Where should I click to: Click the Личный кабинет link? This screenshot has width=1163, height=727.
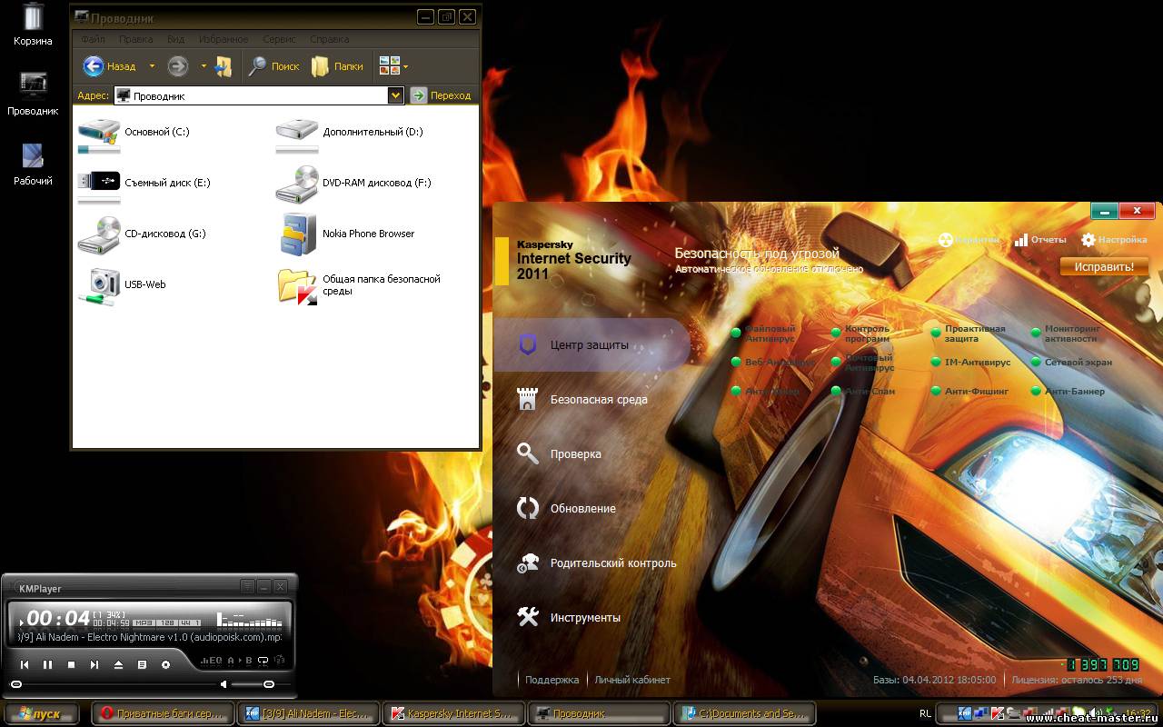[x=632, y=680]
